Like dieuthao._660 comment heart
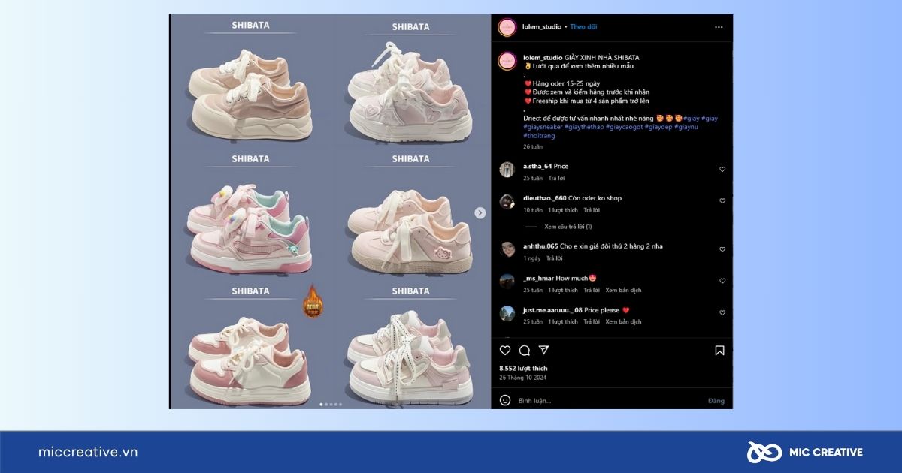Viewport: 902px width, 473px height. pyautogui.click(x=722, y=201)
